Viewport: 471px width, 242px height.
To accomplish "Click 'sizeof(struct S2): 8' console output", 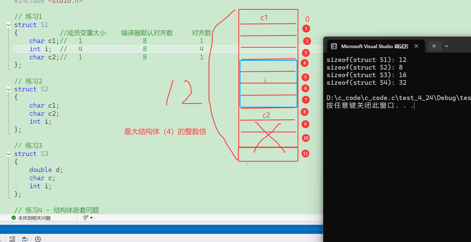I will tap(364, 67).
